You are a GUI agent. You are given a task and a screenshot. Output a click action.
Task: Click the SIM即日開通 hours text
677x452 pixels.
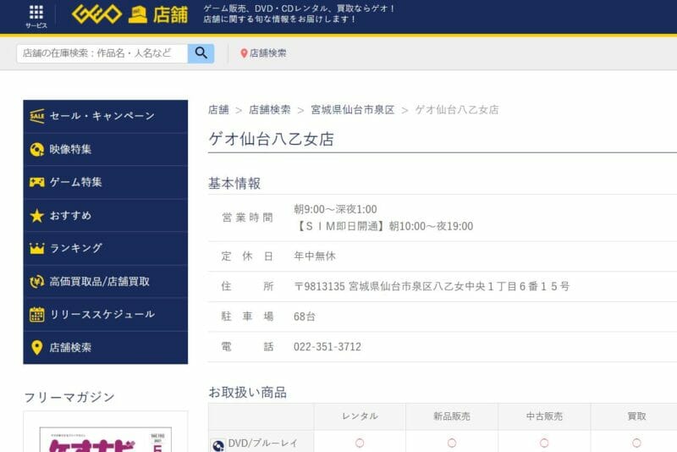point(383,226)
